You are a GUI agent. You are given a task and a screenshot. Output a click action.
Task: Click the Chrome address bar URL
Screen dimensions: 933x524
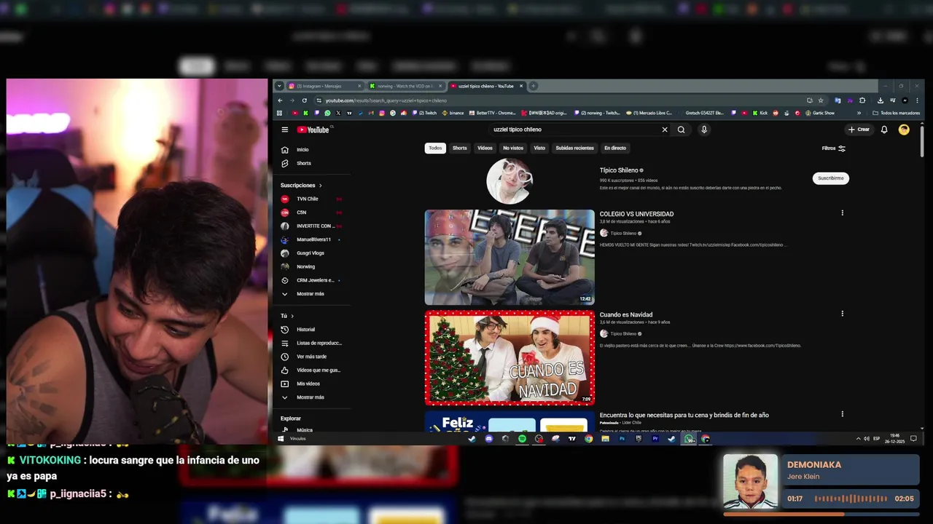click(x=386, y=100)
